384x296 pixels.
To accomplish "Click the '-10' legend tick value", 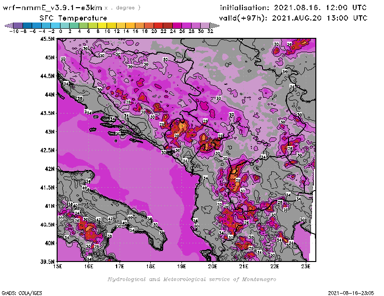I will click(14, 31).
